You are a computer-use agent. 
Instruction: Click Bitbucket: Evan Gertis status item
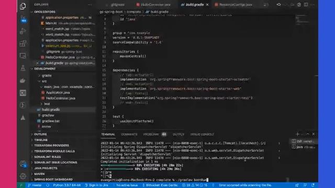point(160,185)
